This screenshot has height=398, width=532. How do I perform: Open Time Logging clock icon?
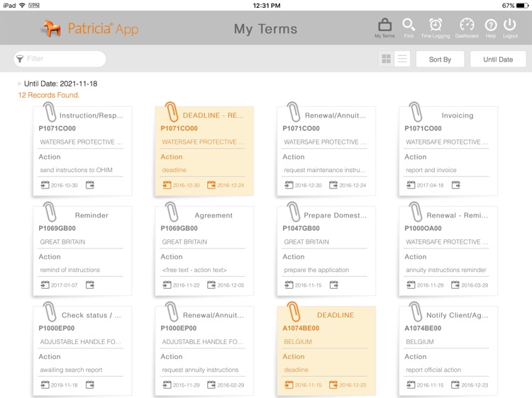436,25
